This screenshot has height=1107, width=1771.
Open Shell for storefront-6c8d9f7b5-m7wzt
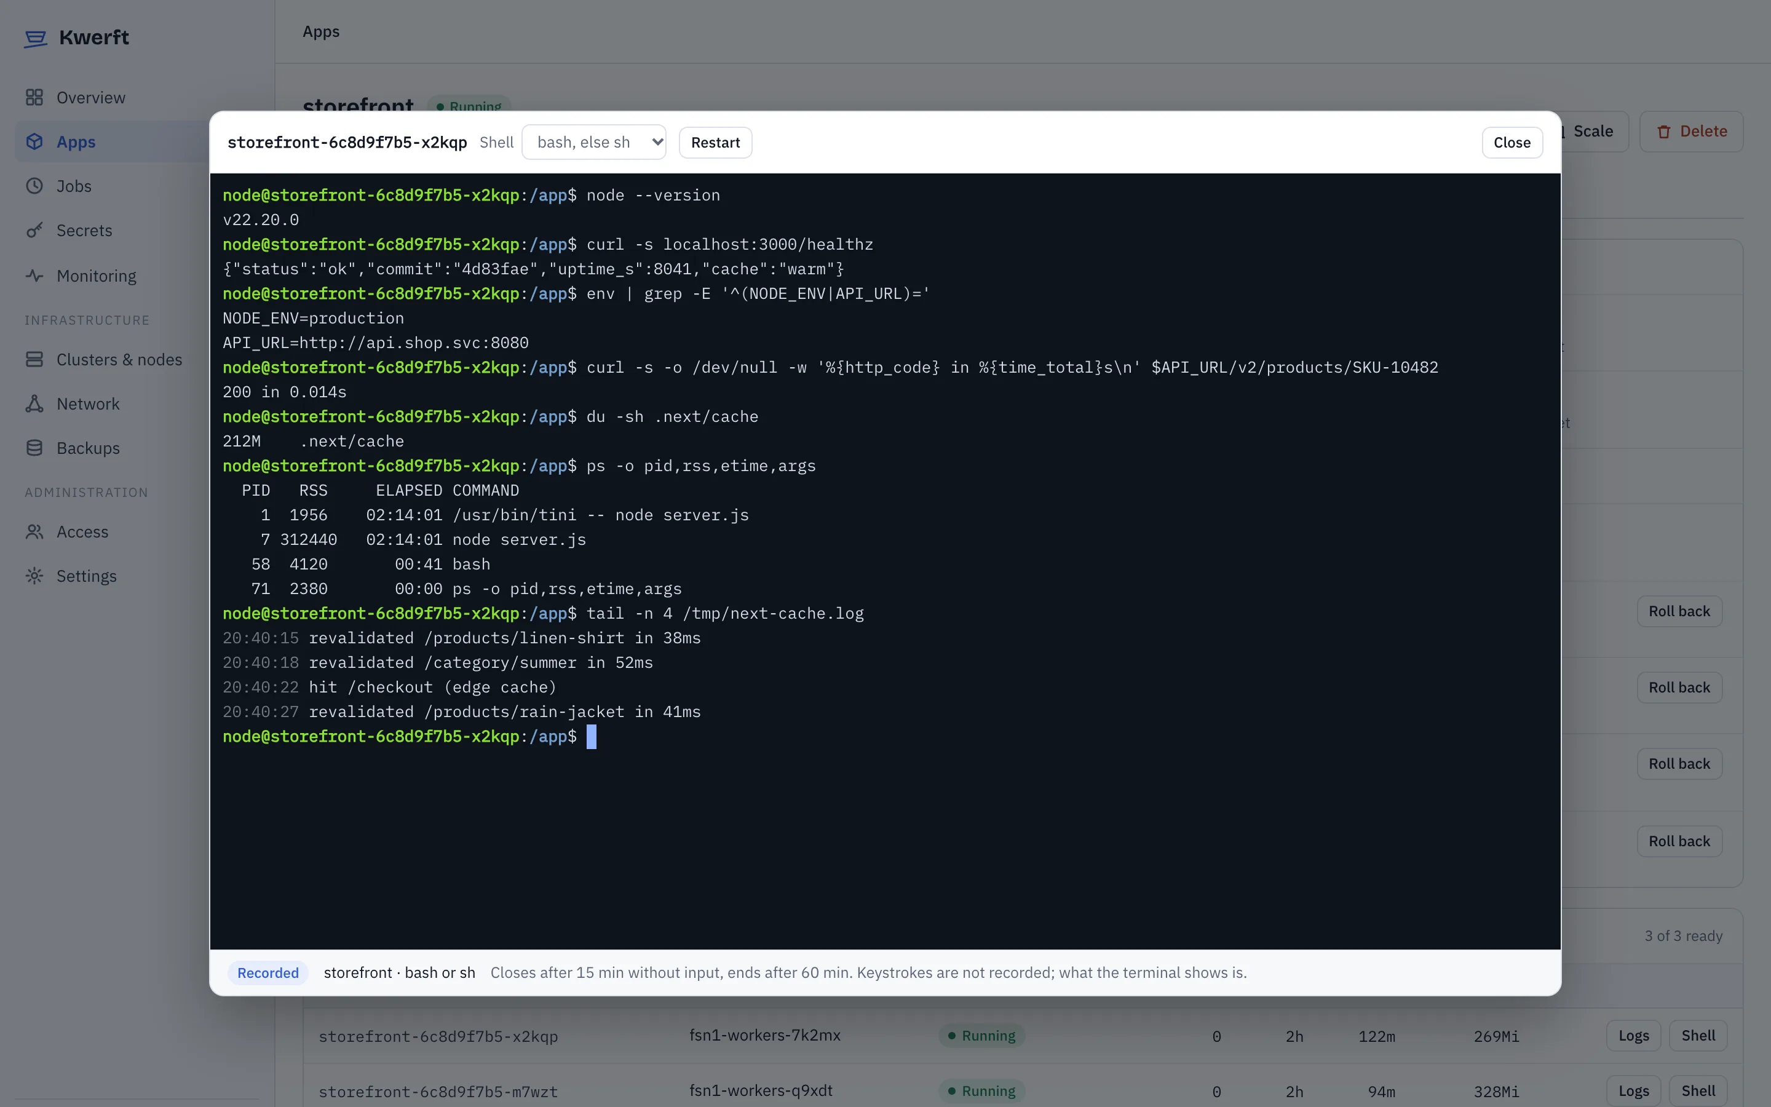click(x=1698, y=1091)
